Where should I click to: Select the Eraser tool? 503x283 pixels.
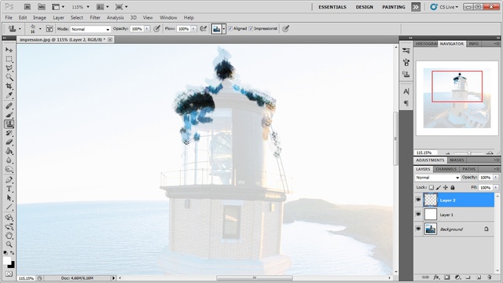tap(9, 141)
